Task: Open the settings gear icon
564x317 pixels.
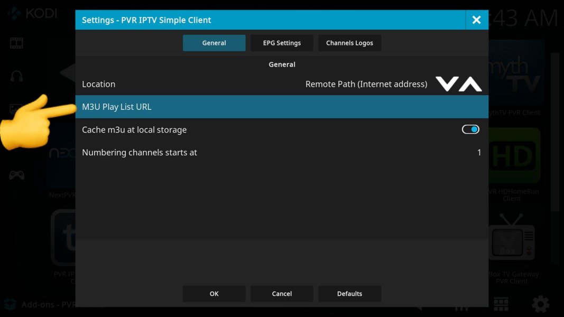Action: coord(540,304)
